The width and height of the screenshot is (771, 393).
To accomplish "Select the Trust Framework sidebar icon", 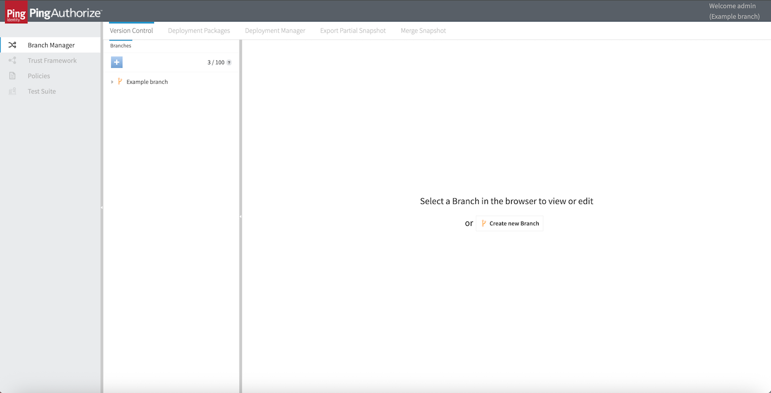I will click(12, 60).
